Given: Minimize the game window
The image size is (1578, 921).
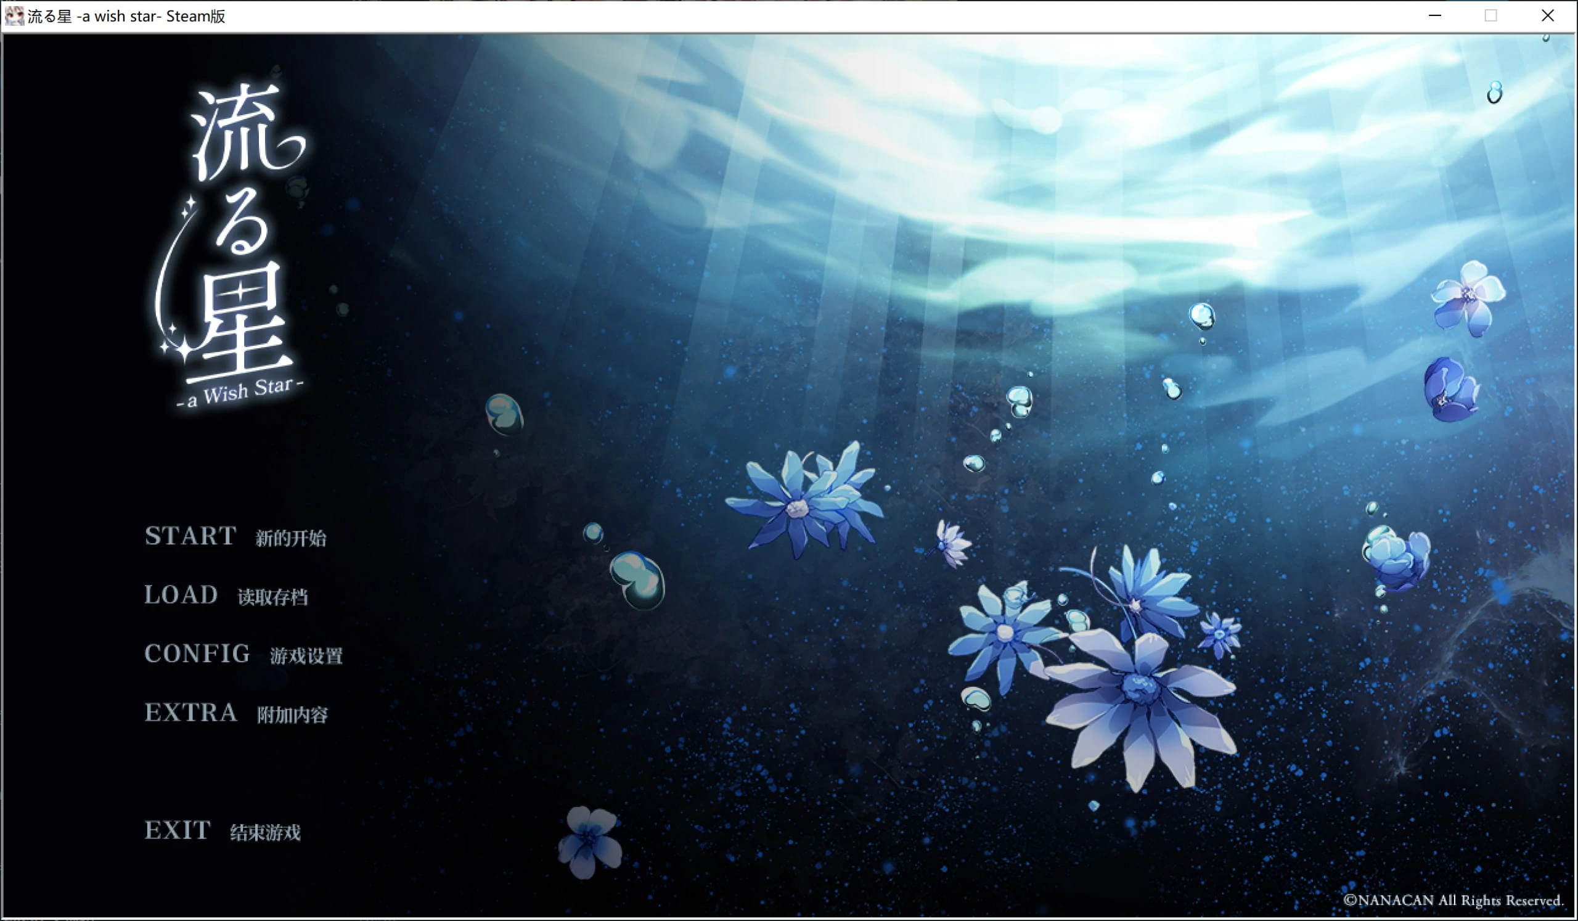Looking at the screenshot, I should pos(1434,15).
